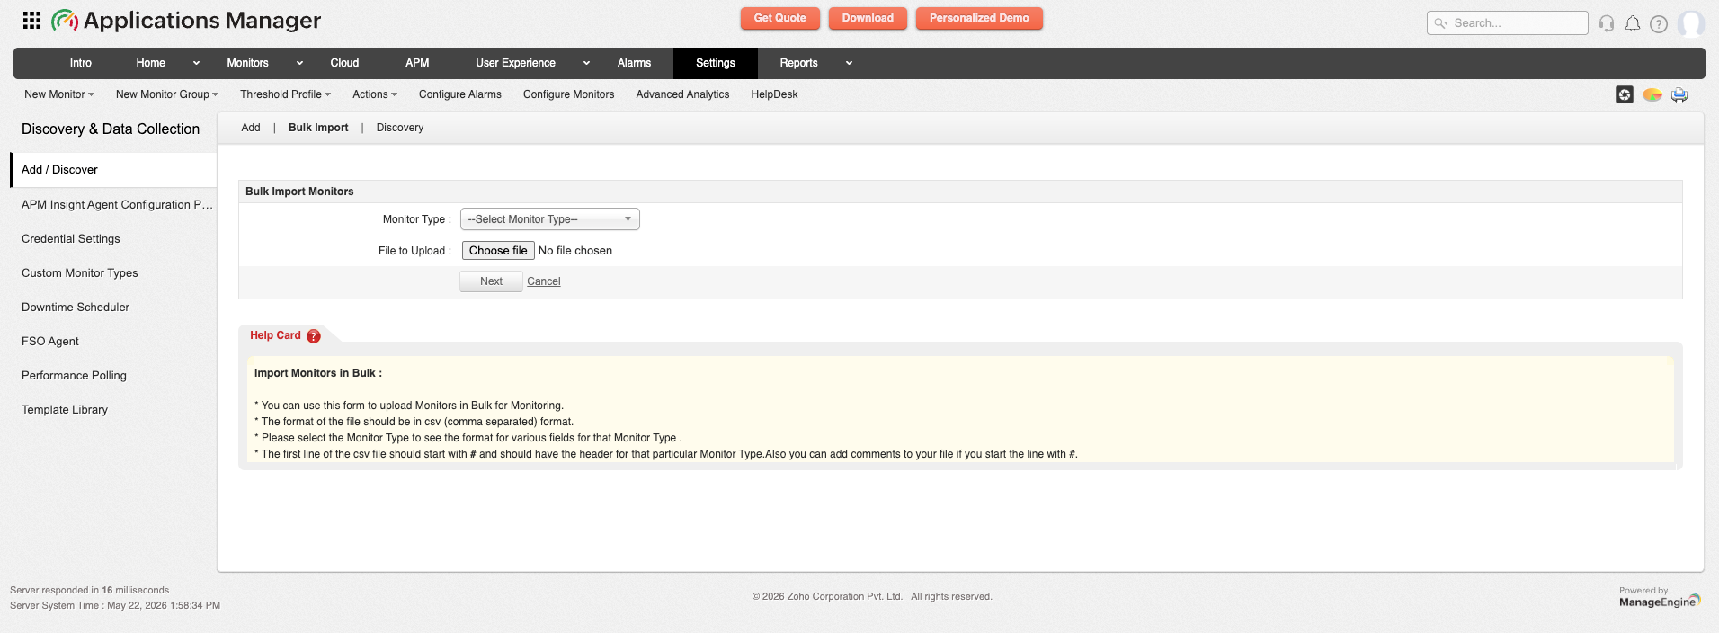Screen dimensions: 1719x633
Task: Click the Get Quote button
Action: coord(780,18)
